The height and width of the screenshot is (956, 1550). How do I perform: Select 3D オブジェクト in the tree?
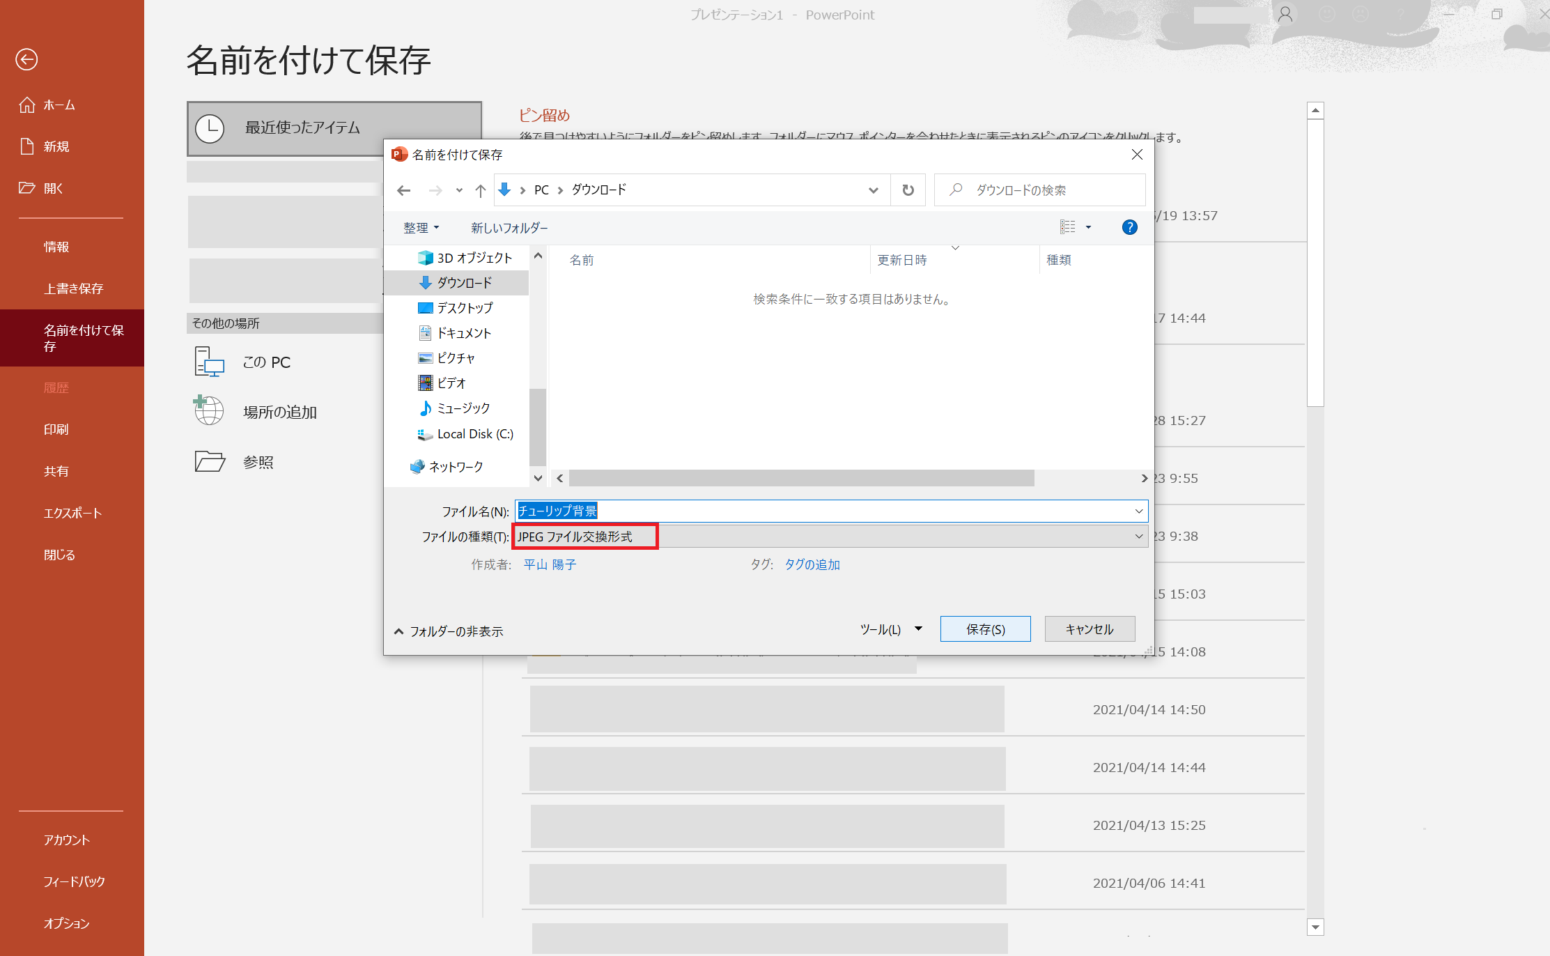click(x=465, y=258)
